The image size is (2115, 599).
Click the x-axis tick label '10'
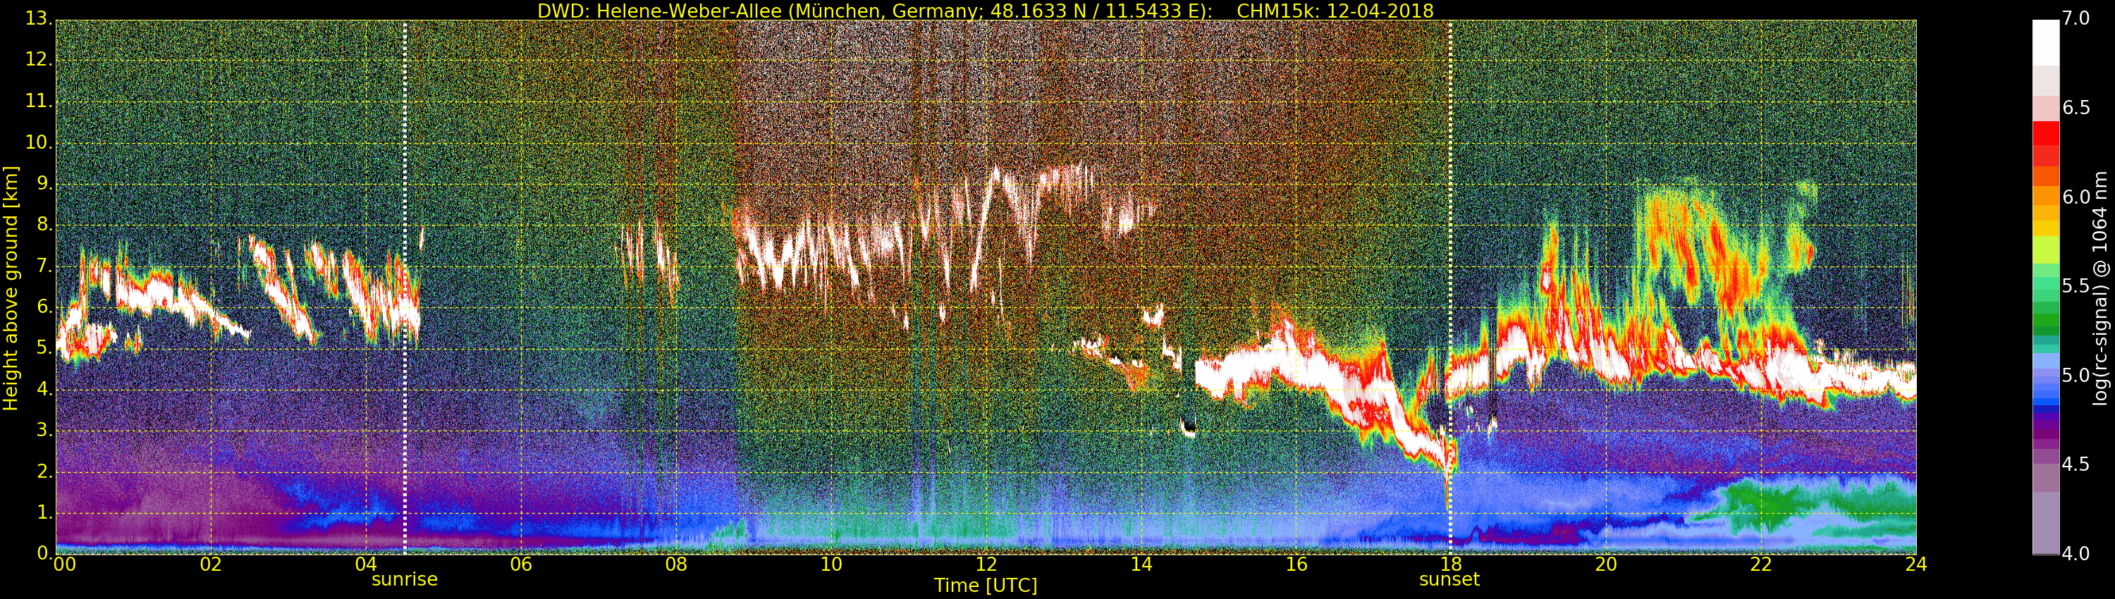click(x=831, y=564)
